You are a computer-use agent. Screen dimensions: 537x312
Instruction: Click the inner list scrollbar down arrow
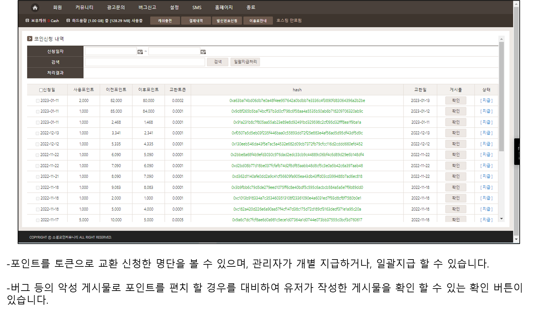pos(501,219)
